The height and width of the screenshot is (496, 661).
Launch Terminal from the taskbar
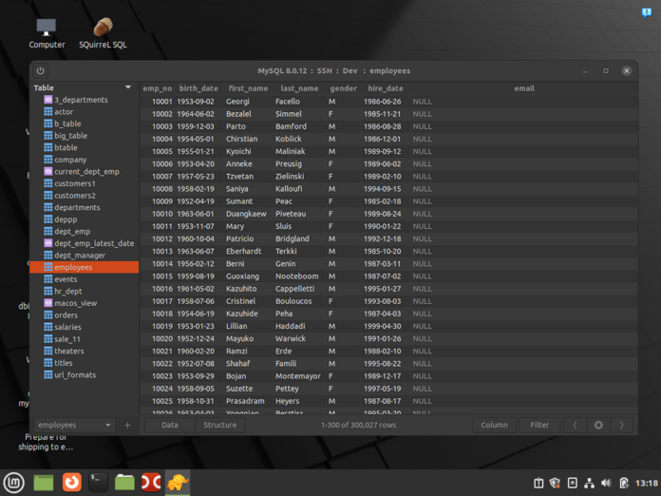tap(98, 482)
